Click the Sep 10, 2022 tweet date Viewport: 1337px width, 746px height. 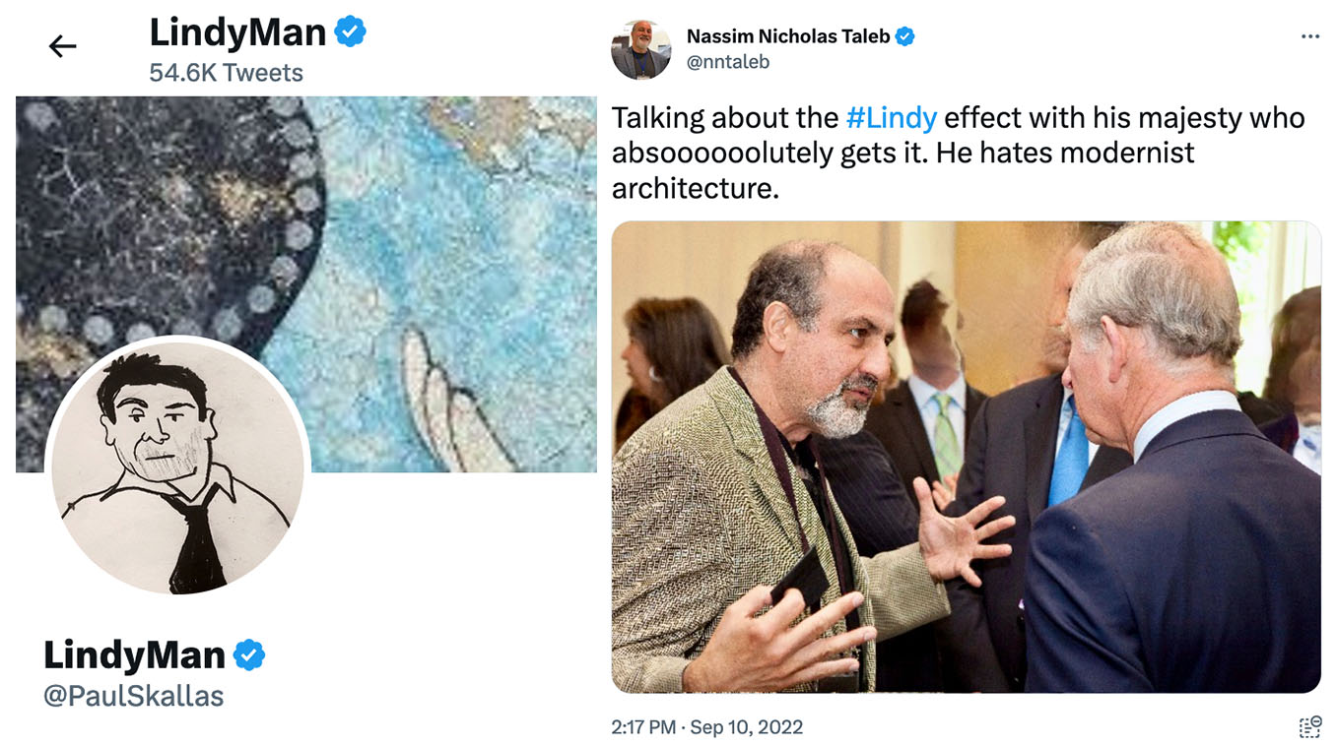(746, 727)
